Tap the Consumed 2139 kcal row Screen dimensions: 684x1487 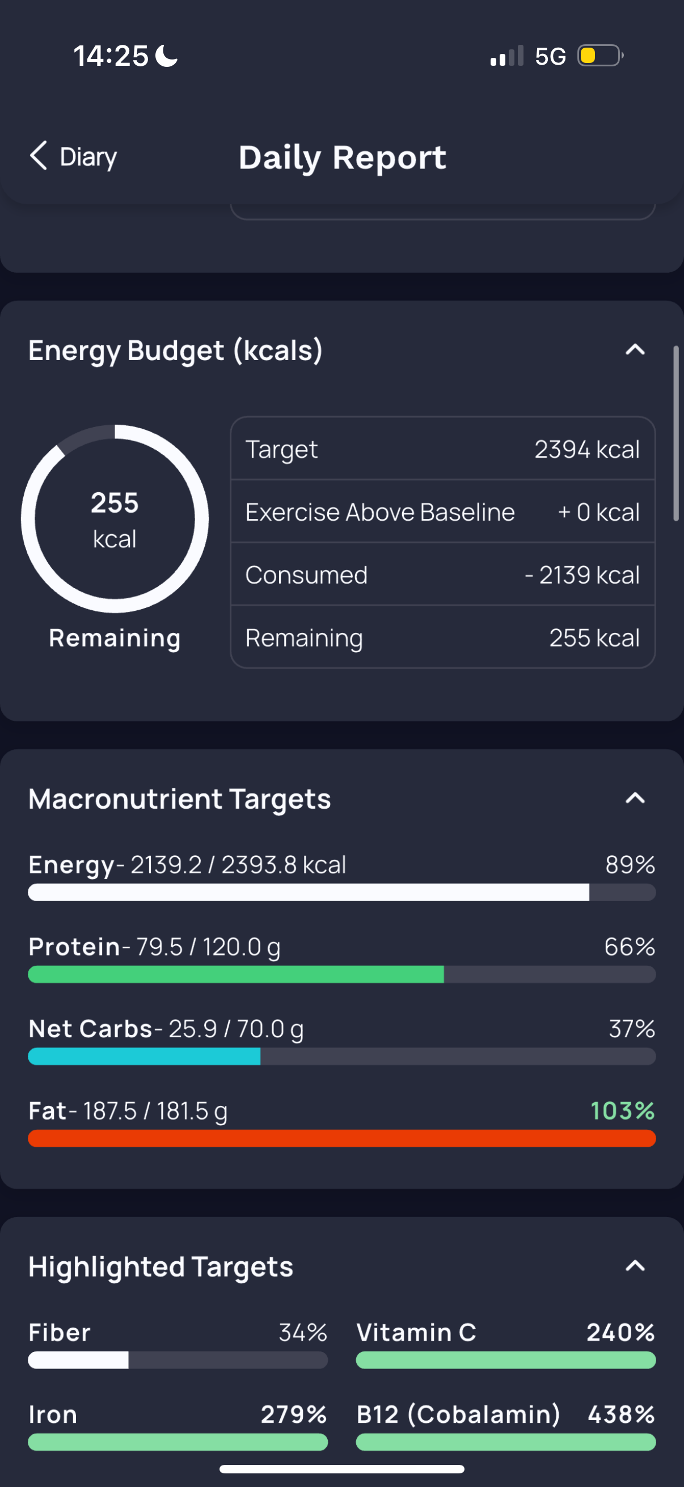[442, 575]
